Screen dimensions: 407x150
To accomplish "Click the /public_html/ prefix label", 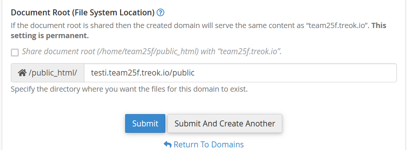I will pos(52,73).
